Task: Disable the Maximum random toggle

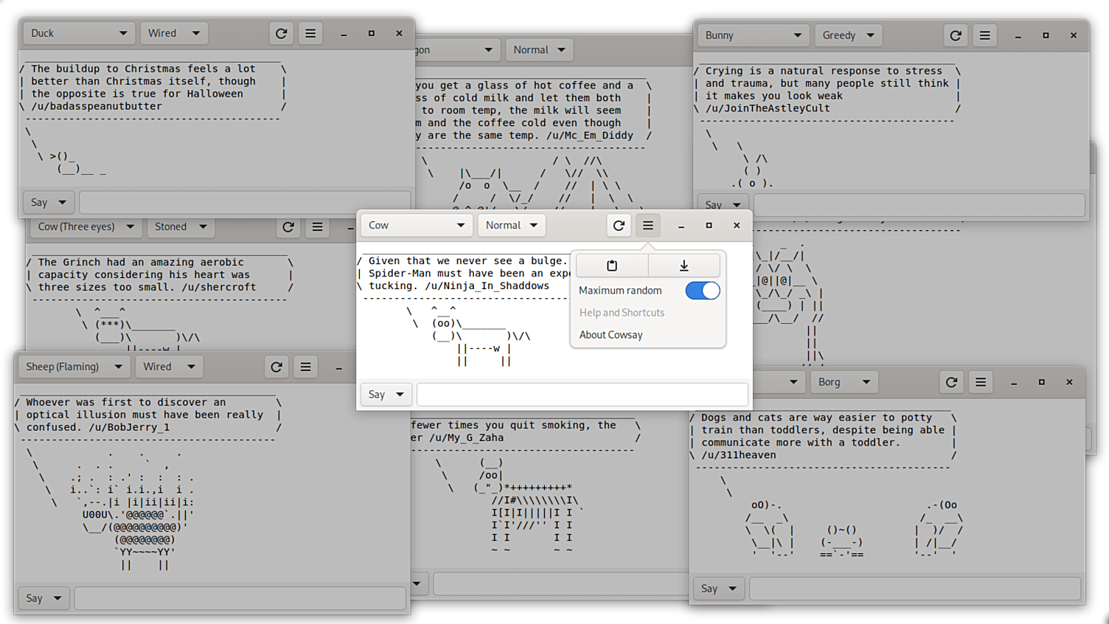Action: [x=702, y=291]
